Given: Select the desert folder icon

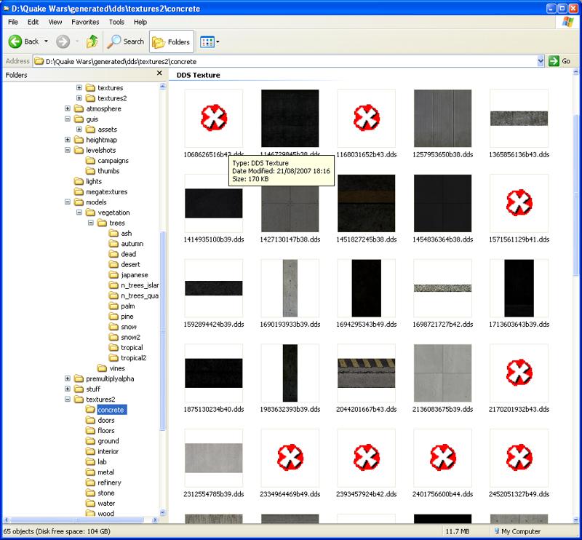Looking at the screenshot, I should click(113, 264).
